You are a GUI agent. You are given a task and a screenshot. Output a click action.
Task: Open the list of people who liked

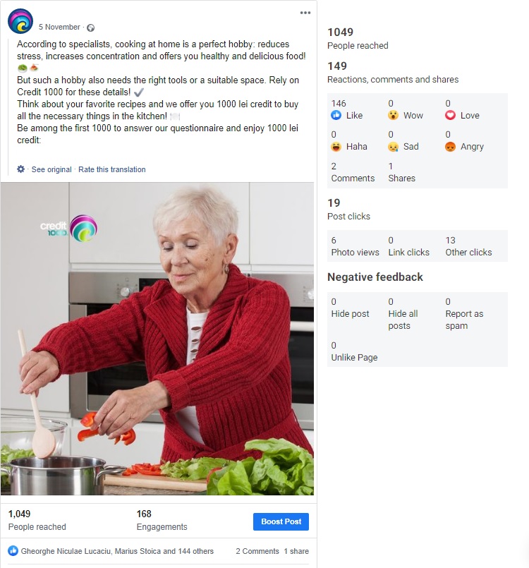click(x=117, y=551)
